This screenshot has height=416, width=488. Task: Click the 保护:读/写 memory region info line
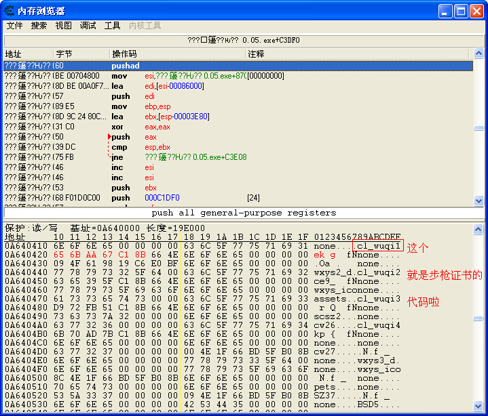tap(105, 228)
